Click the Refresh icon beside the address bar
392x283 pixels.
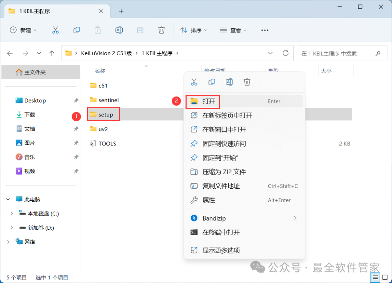pyautogui.click(x=285, y=53)
